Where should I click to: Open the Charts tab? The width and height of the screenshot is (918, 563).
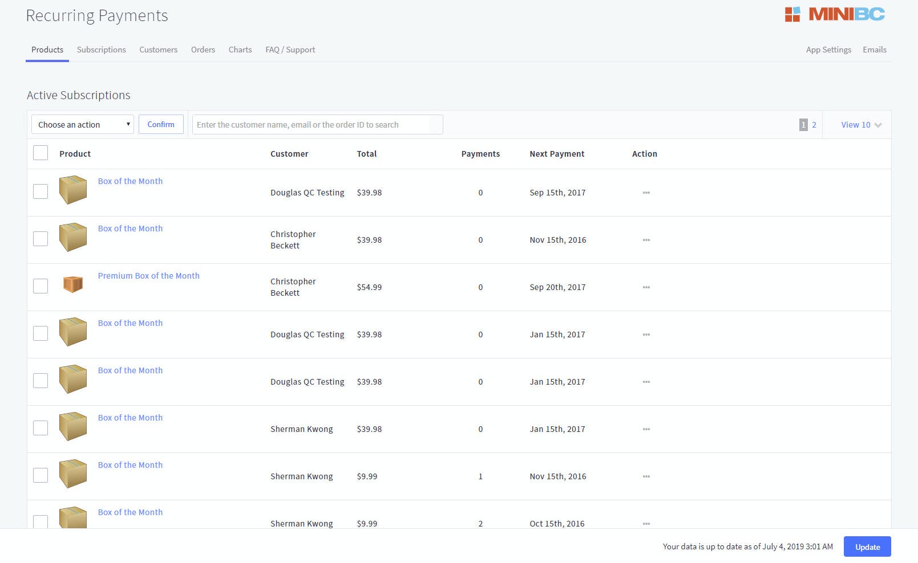point(240,50)
